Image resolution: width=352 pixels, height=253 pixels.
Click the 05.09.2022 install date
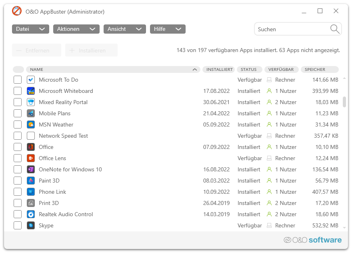tap(216, 125)
